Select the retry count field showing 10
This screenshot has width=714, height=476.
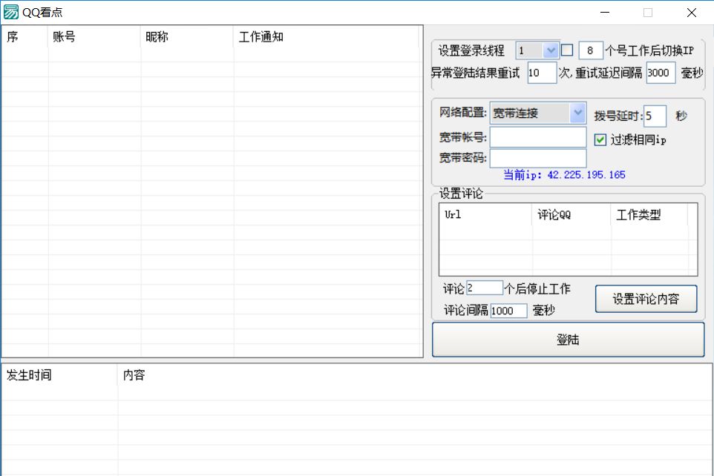point(541,73)
